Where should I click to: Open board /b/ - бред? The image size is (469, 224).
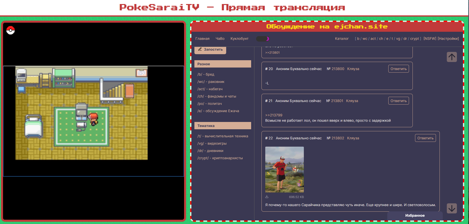point(206,74)
